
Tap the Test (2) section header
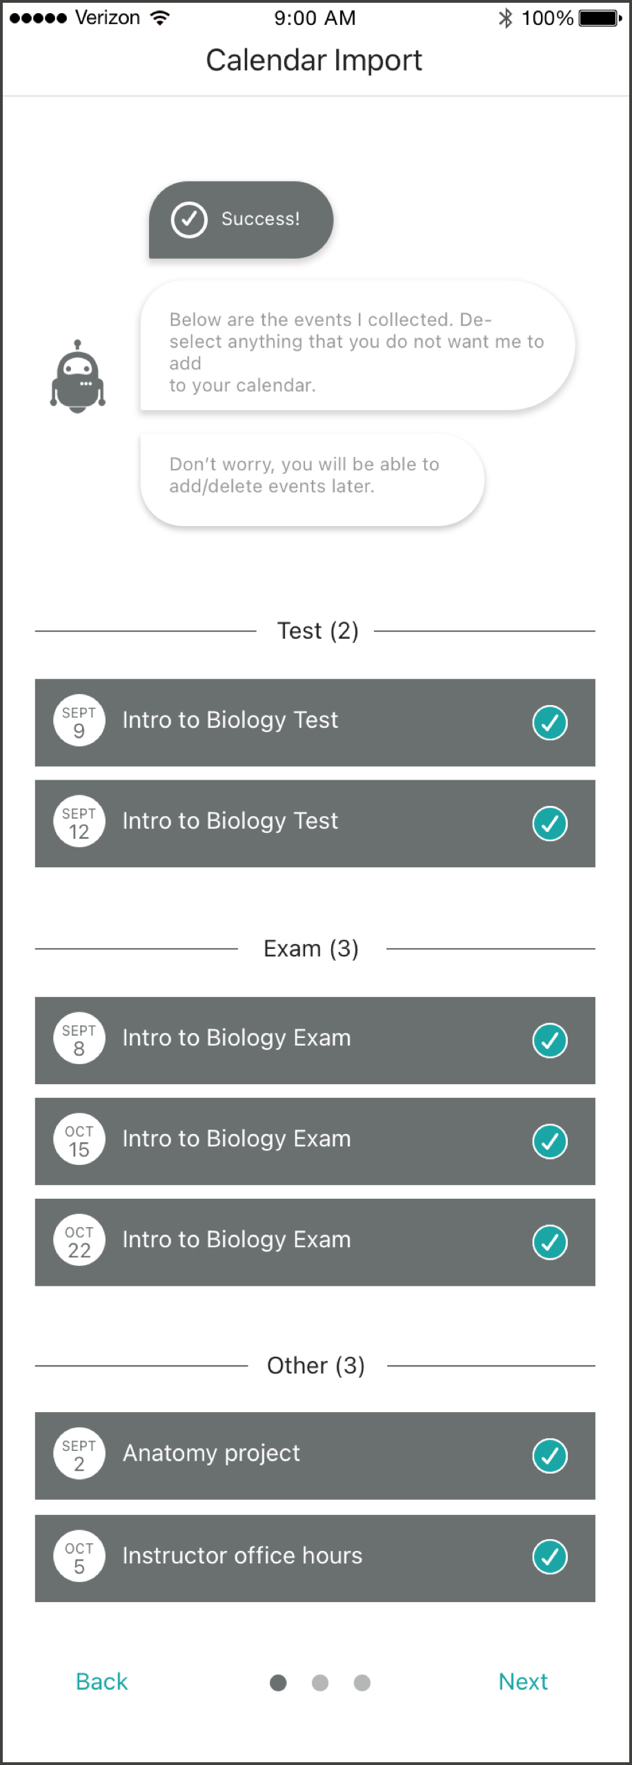[x=317, y=630]
